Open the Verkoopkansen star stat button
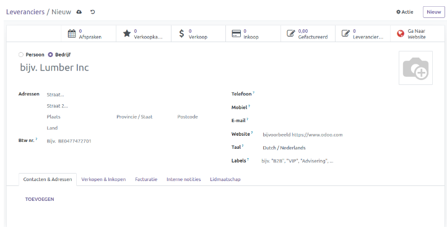Screen dimensions: 447x235 coord(144,33)
